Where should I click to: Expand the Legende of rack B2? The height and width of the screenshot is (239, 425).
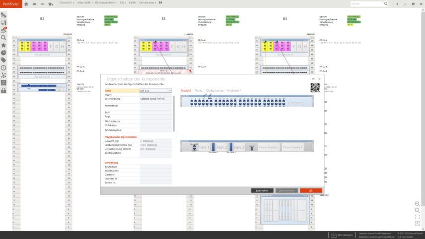click(x=67, y=34)
